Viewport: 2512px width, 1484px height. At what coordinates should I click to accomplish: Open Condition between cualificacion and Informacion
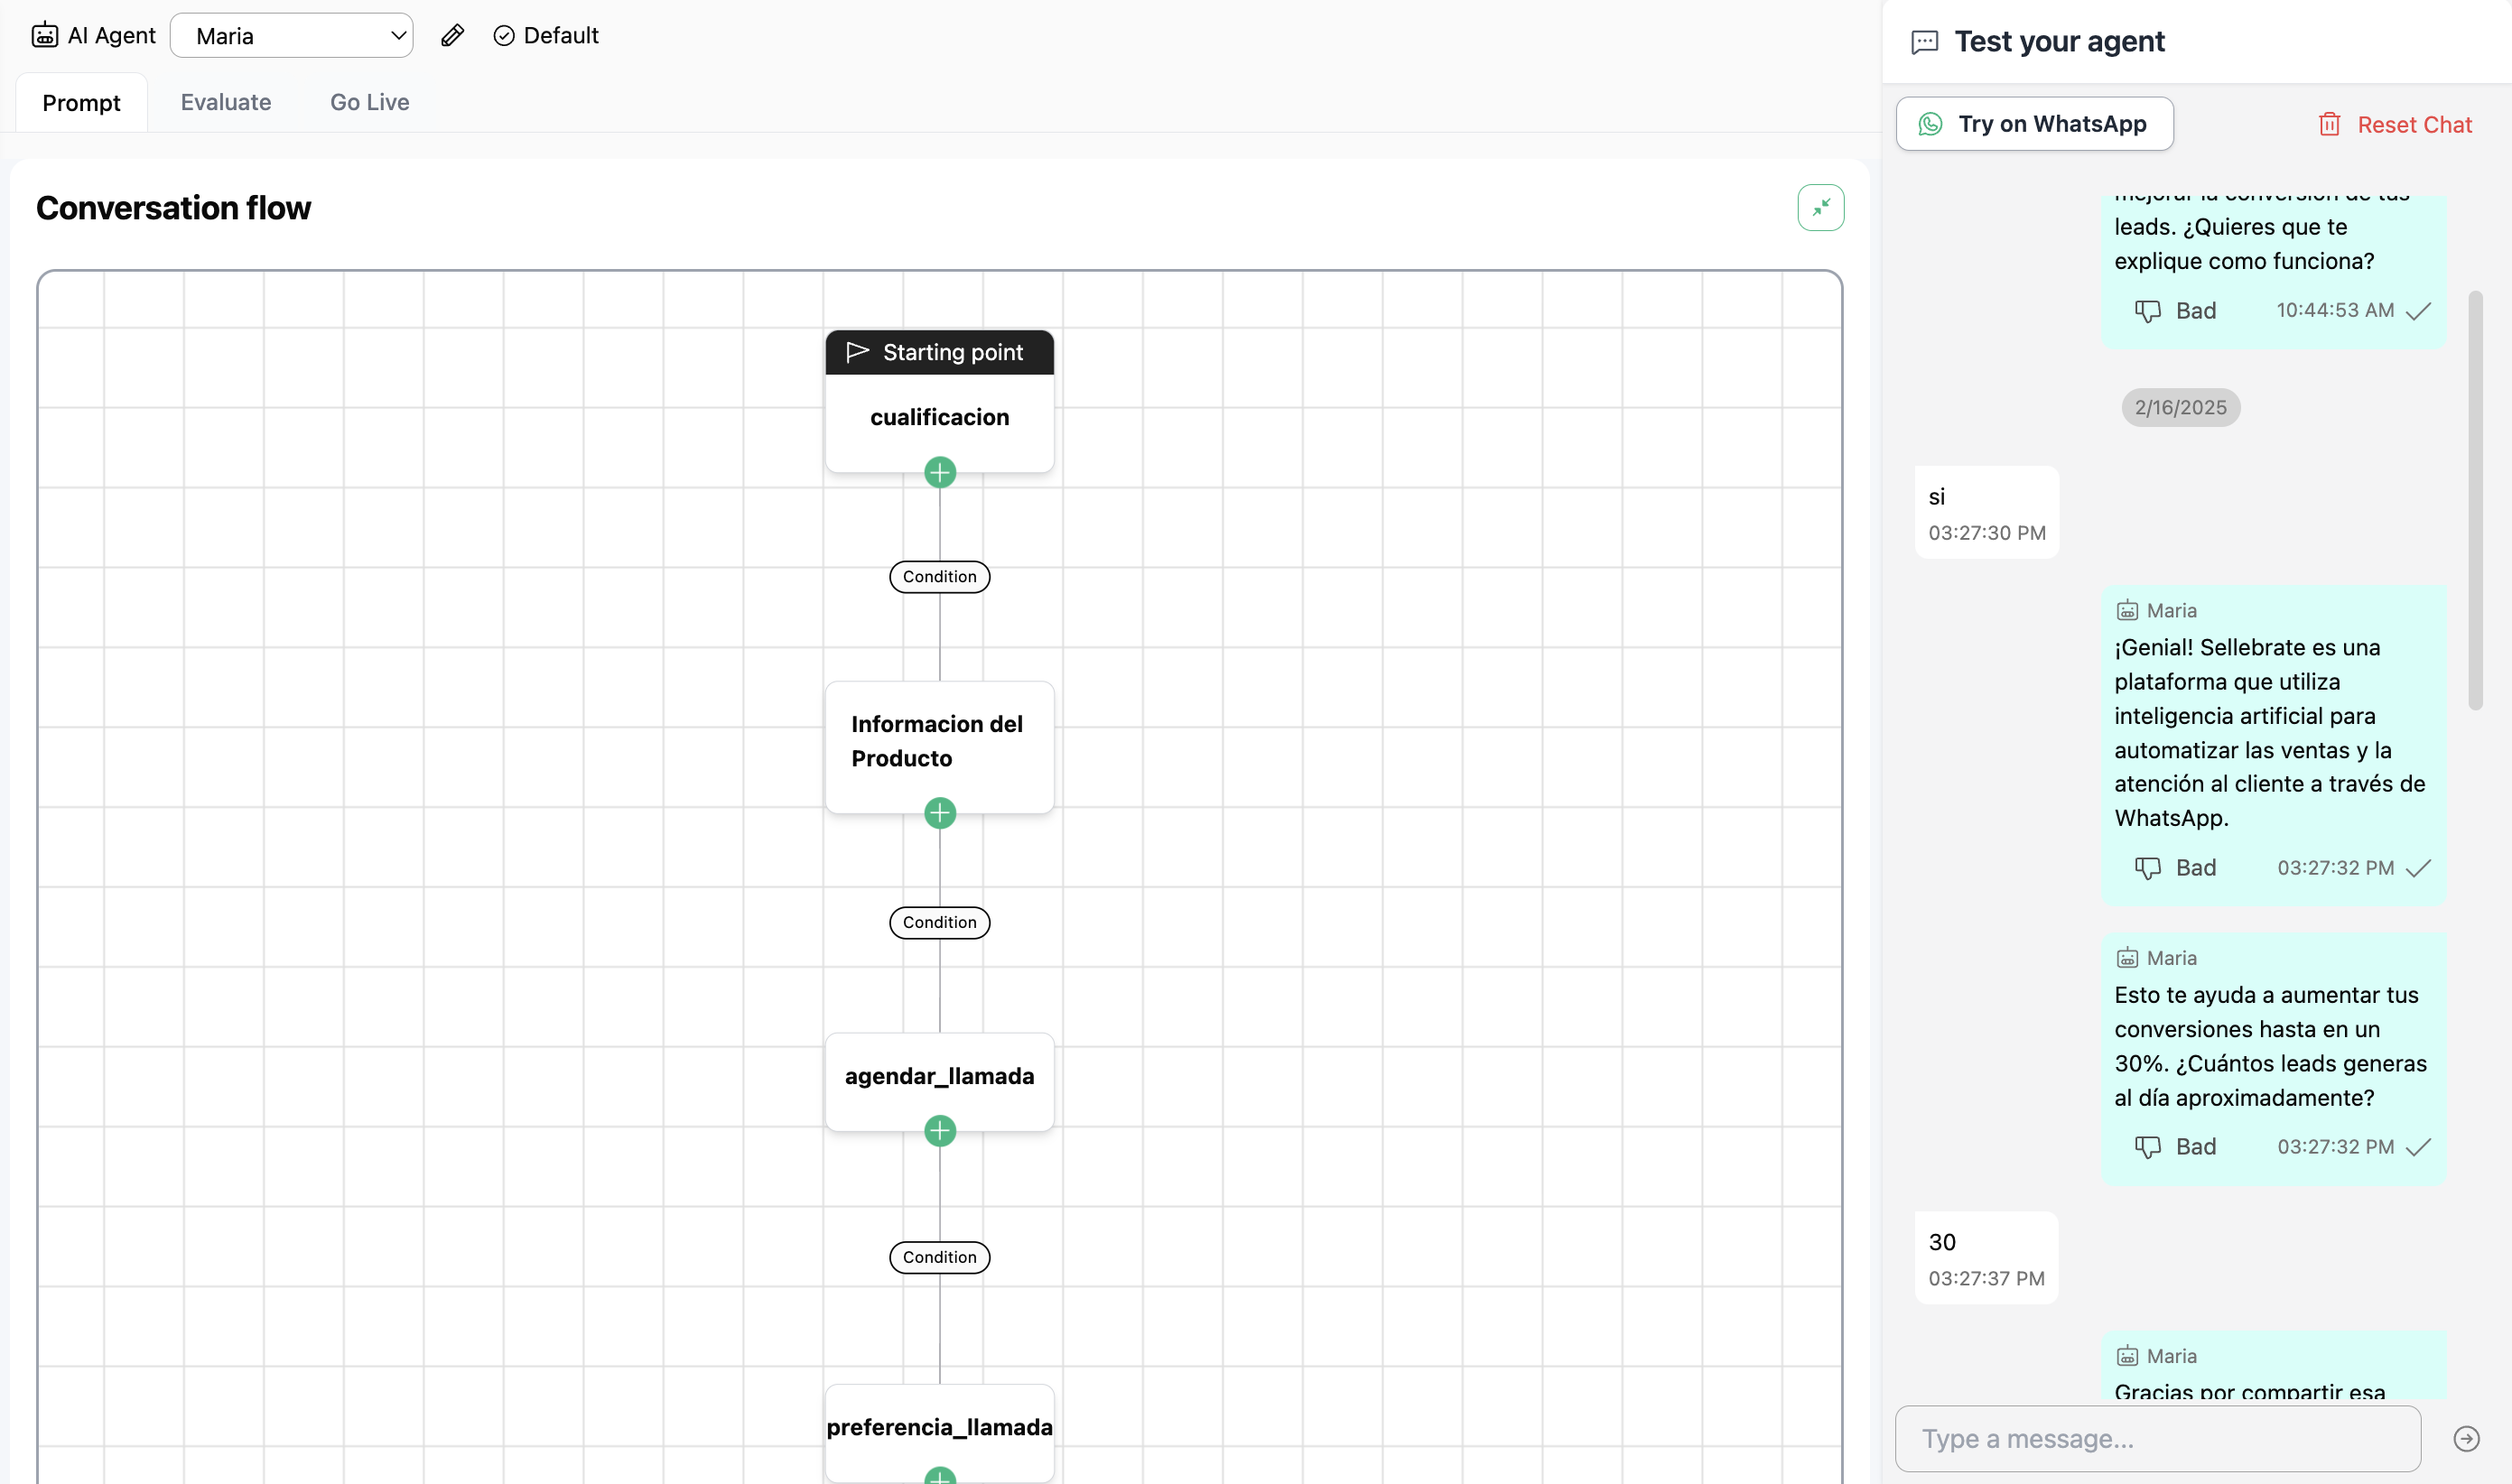(x=939, y=577)
